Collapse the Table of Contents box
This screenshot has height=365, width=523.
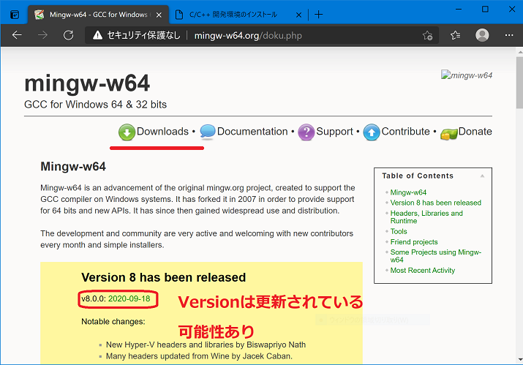[x=482, y=176]
